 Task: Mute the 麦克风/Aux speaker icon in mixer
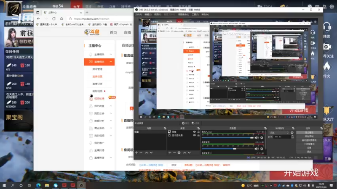tap(257, 138)
